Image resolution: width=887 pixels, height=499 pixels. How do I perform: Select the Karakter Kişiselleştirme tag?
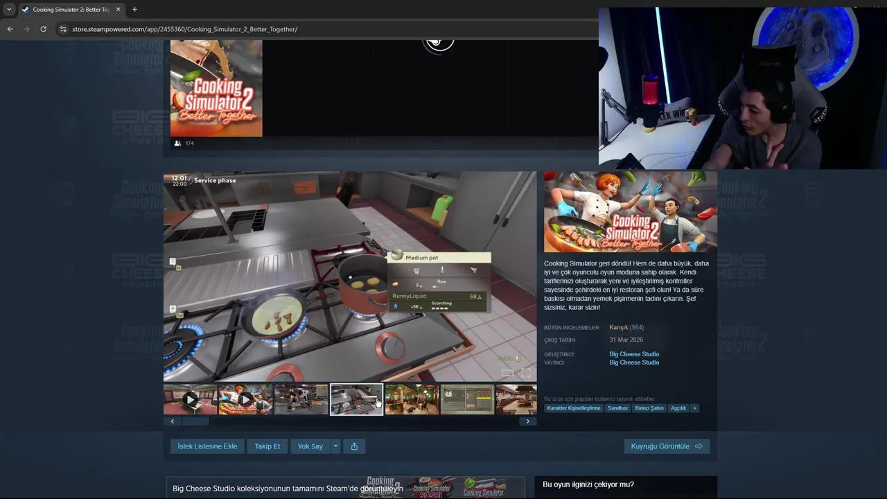click(574, 408)
